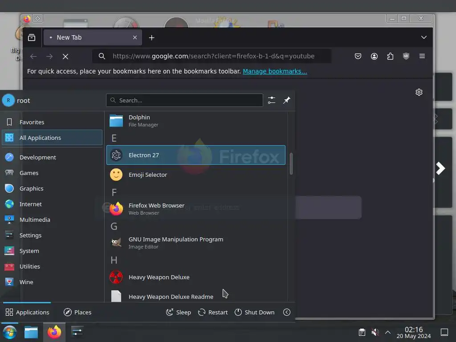Click the clock showing 02:16
Image resolution: width=456 pixels, height=342 pixels.
point(414,332)
